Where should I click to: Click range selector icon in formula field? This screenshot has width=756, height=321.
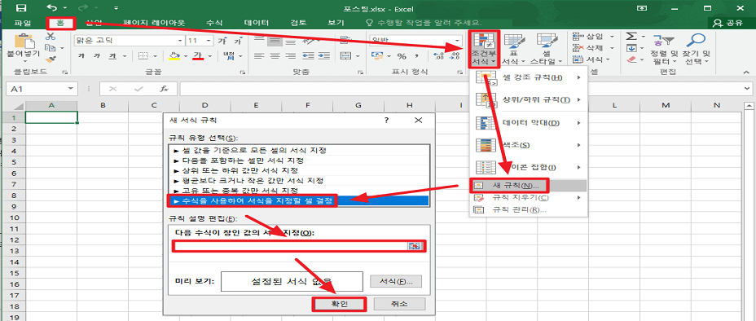(x=414, y=246)
